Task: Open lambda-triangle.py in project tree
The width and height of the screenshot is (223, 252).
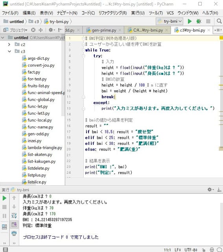Action: [45, 148]
